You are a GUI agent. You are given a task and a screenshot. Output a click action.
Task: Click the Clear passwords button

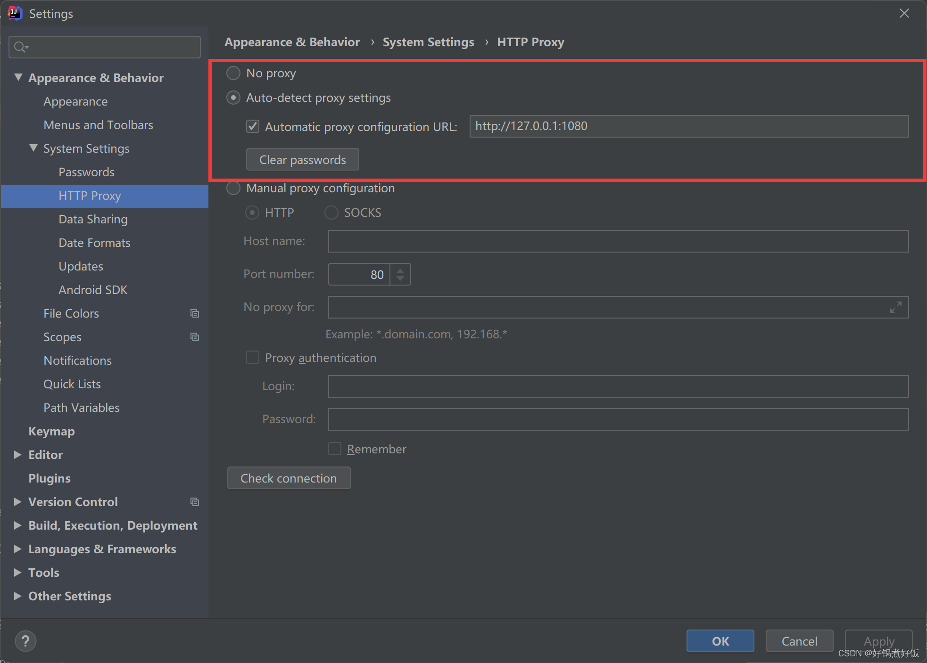[x=302, y=160]
